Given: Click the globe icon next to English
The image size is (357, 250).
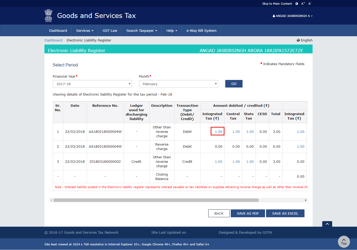Looking at the screenshot, I should point(298,40).
